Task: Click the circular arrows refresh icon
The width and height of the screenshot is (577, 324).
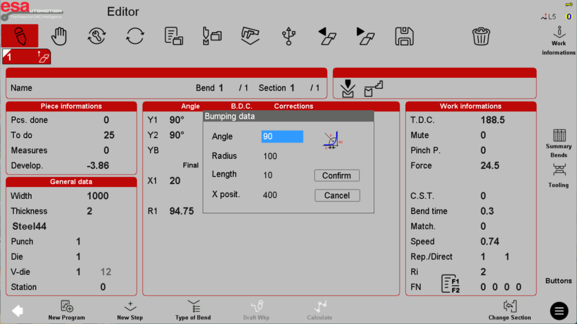Action: [x=135, y=36]
